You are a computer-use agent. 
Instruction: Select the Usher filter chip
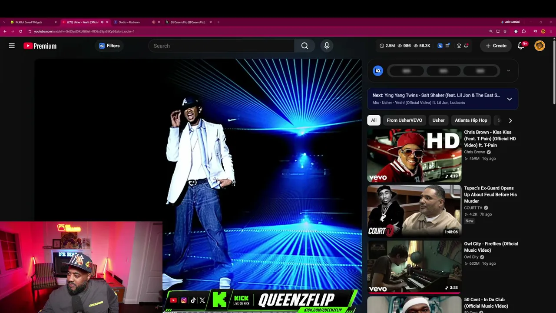point(438,120)
